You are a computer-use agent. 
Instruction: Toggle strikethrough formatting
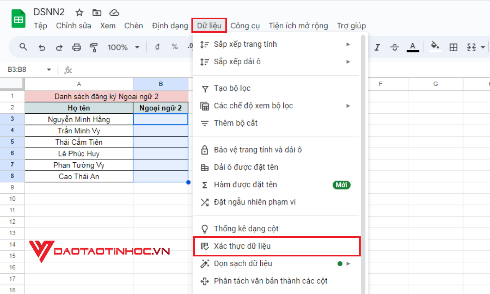coord(395,47)
